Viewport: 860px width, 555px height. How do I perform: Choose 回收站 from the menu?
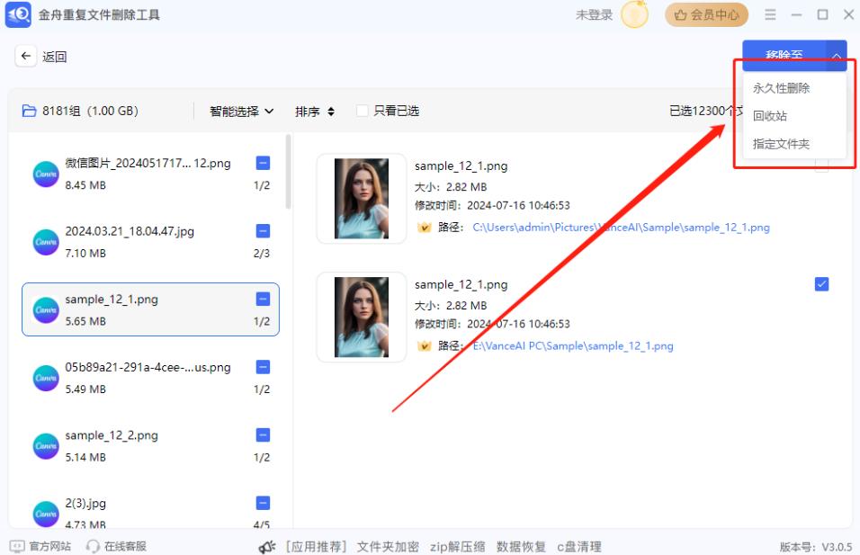pyautogui.click(x=769, y=116)
